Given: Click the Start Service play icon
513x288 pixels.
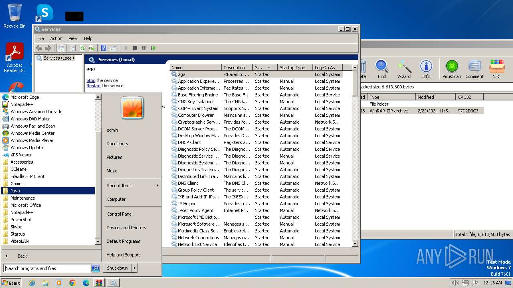Looking at the screenshot, I should [125, 48].
